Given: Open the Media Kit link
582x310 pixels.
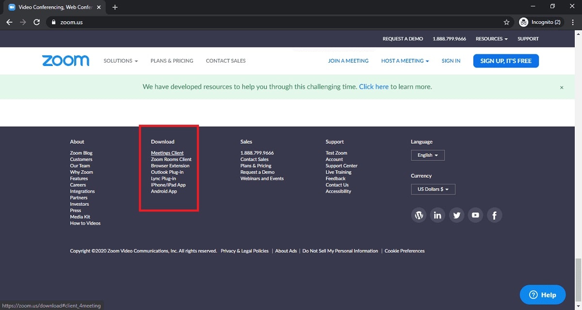Looking at the screenshot, I should [x=80, y=217].
